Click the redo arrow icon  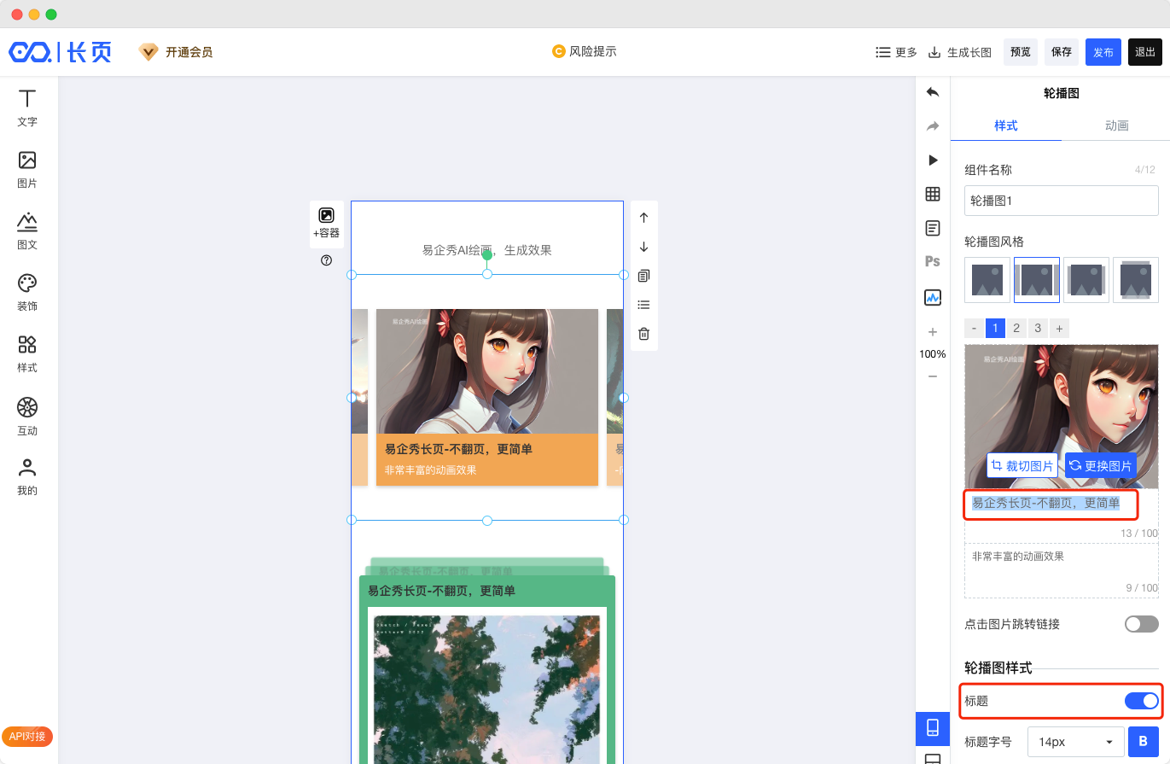click(933, 126)
